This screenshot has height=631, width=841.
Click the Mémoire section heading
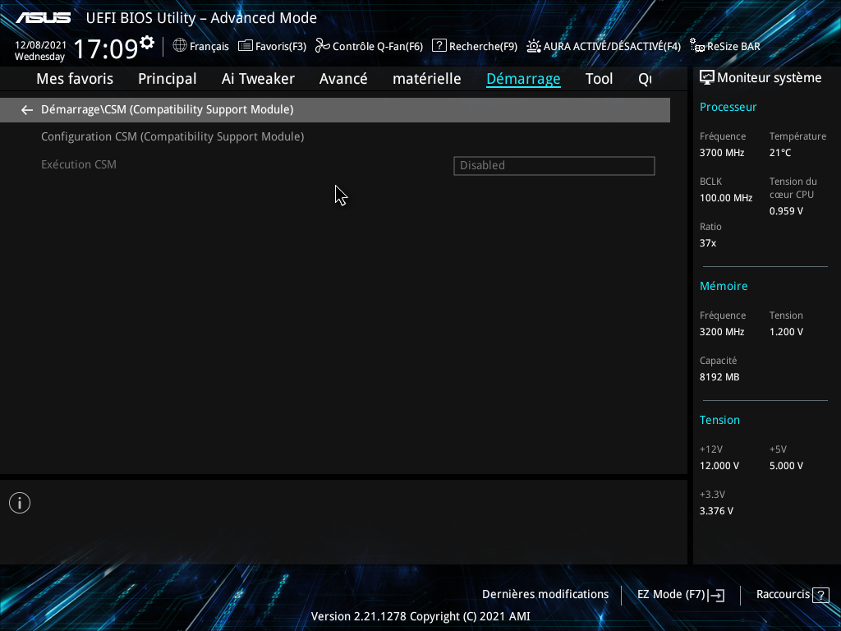tap(724, 287)
